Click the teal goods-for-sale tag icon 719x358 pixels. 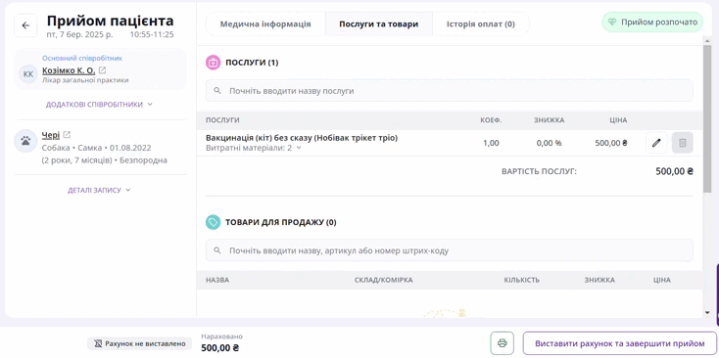coord(213,222)
